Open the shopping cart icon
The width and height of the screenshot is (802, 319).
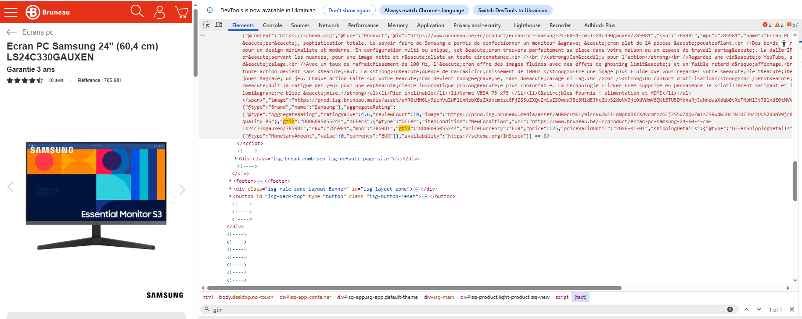click(182, 12)
